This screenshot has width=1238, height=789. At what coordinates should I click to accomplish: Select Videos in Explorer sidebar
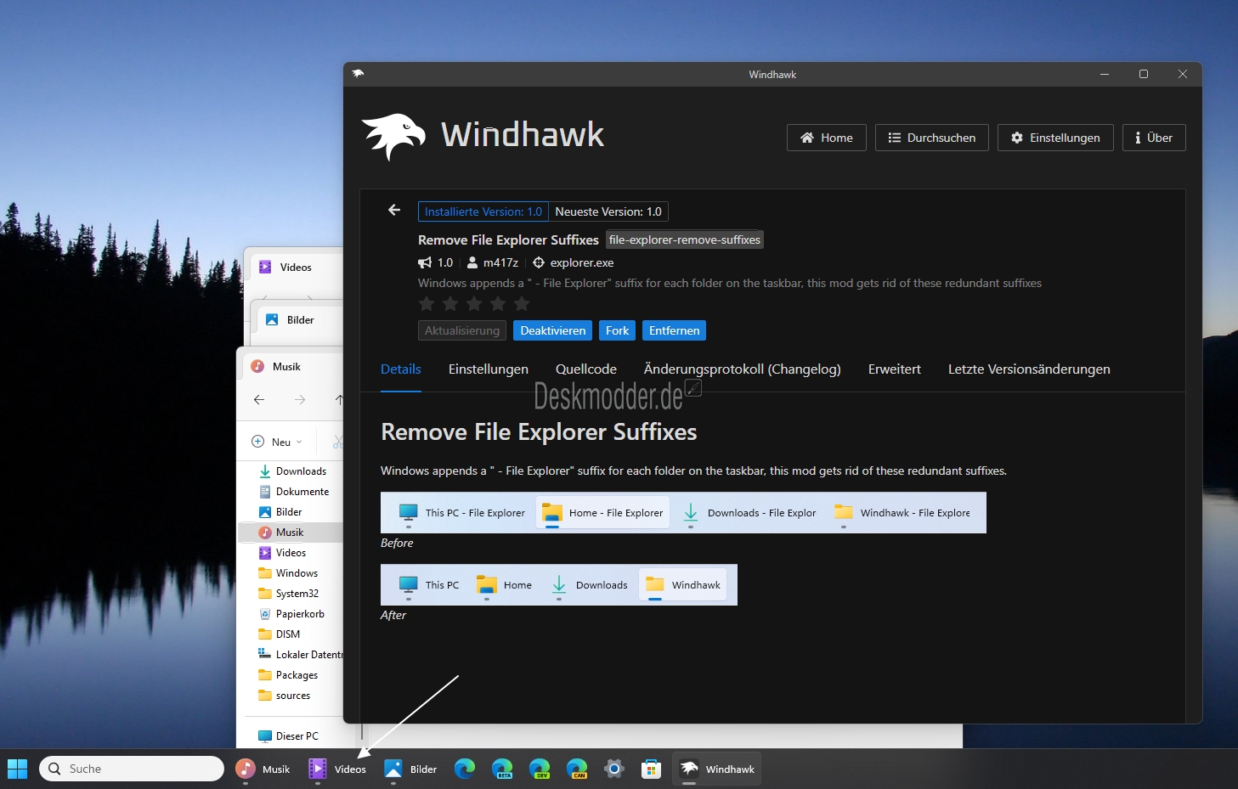291,553
